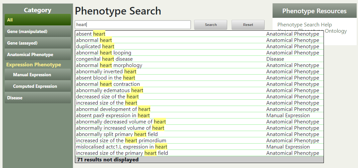Click into the phenotype search text field

(132, 25)
